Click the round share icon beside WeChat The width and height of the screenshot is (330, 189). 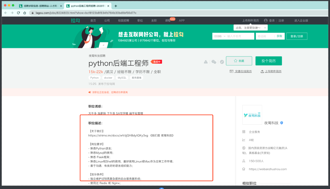click(x=222, y=62)
